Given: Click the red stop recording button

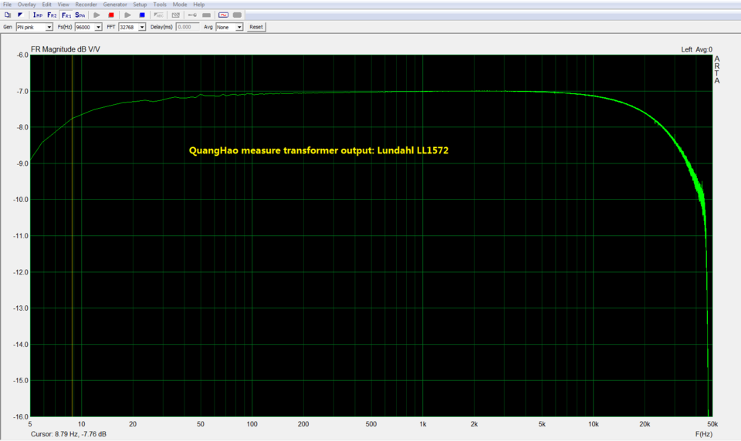Looking at the screenshot, I should [x=111, y=15].
